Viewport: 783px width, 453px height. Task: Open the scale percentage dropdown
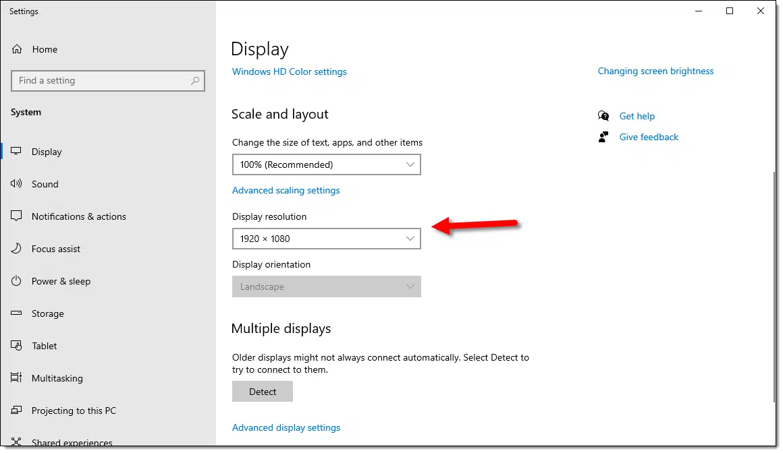coord(327,164)
